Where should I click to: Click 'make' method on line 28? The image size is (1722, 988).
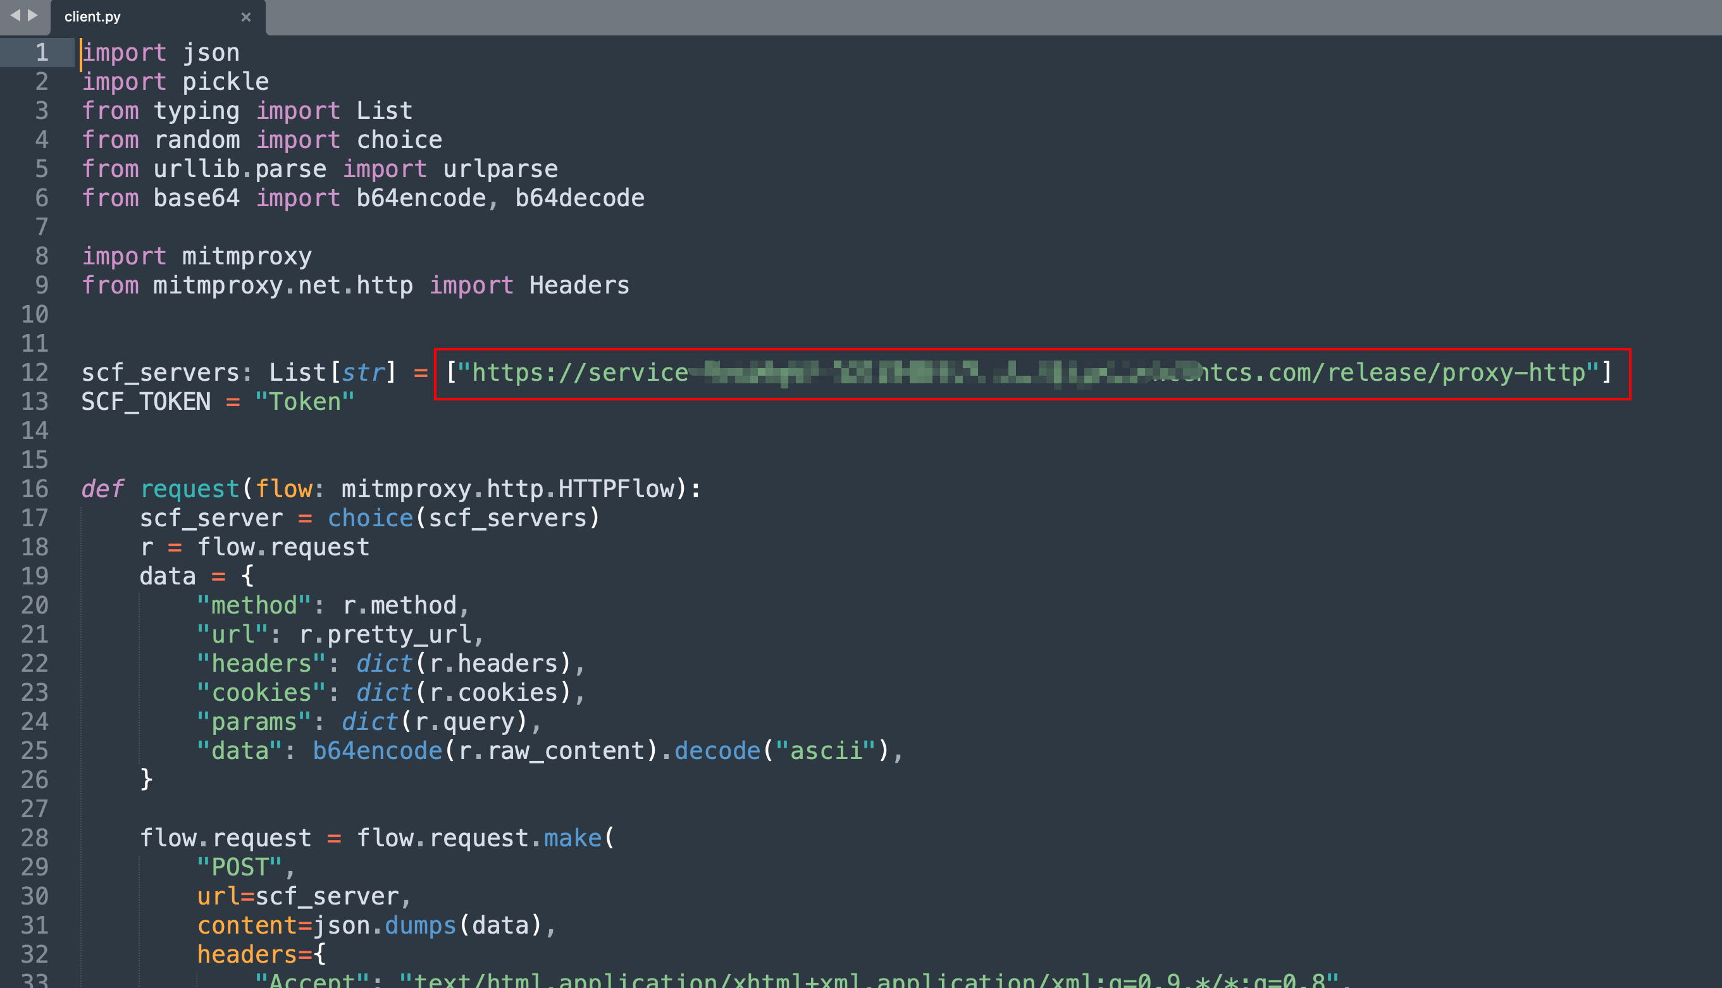(x=573, y=839)
